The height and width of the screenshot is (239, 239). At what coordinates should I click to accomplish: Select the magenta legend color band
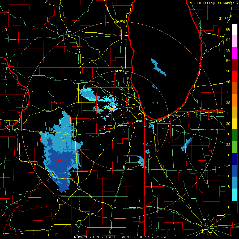[234, 53]
